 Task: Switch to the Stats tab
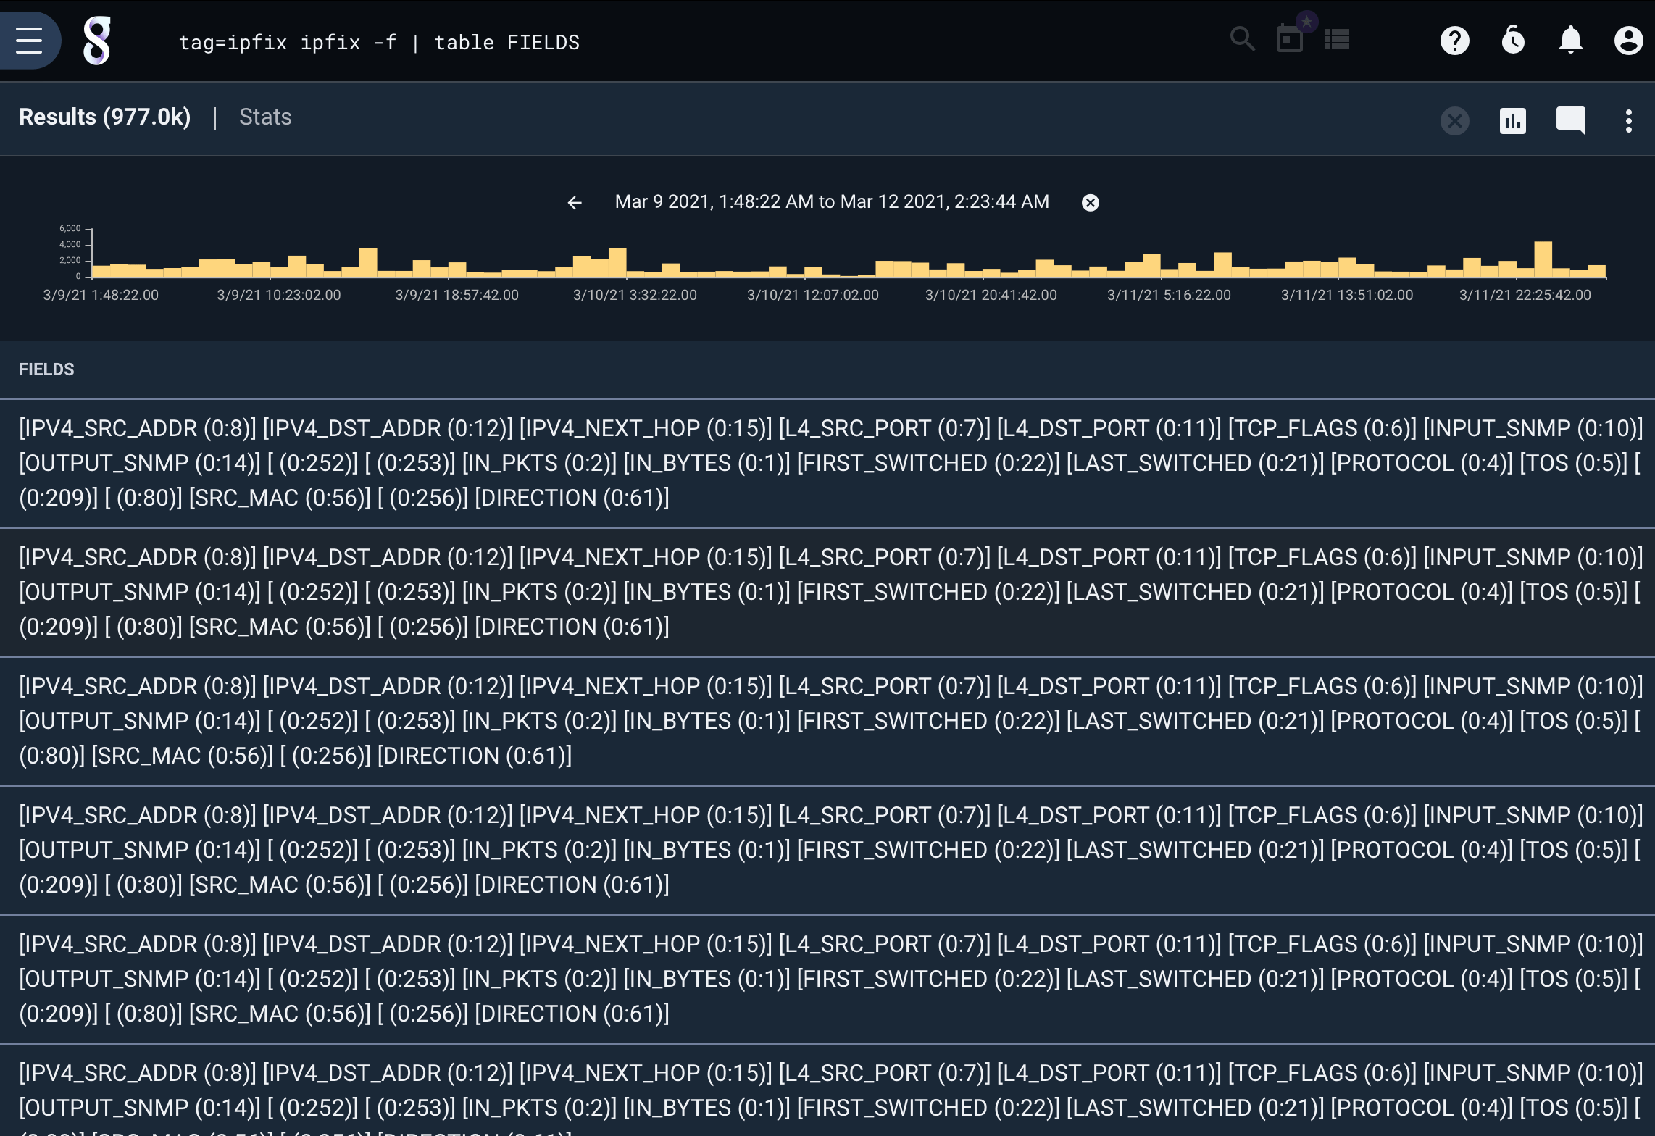pos(265,117)
